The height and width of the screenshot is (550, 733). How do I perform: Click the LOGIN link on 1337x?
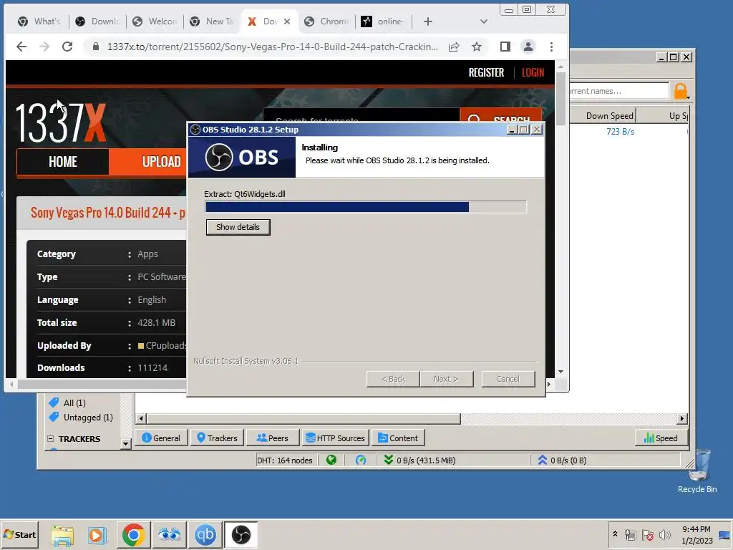click(533, 72)
